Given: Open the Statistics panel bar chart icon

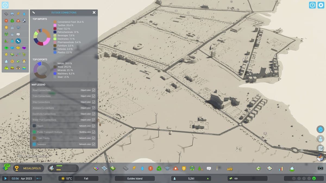Looking at the screenshot, I should [281, 168].
